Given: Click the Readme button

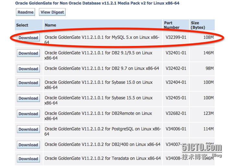Looking at the screenshot, I should click(x=25, y=12).
